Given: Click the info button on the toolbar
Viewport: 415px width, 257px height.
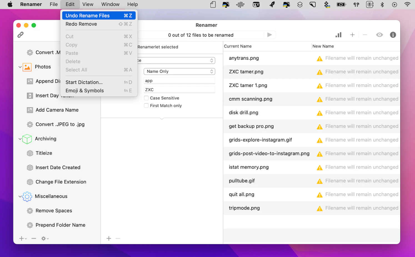Looking at the screenshot, I should (392, 35).
